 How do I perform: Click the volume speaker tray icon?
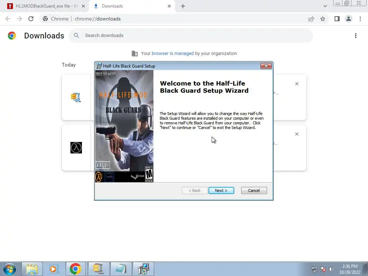pyautogui.click(x=332, y=269)
